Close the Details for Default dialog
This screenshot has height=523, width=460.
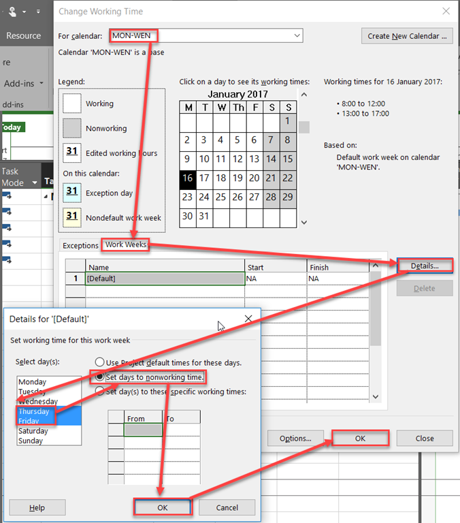tap(248, 319)
